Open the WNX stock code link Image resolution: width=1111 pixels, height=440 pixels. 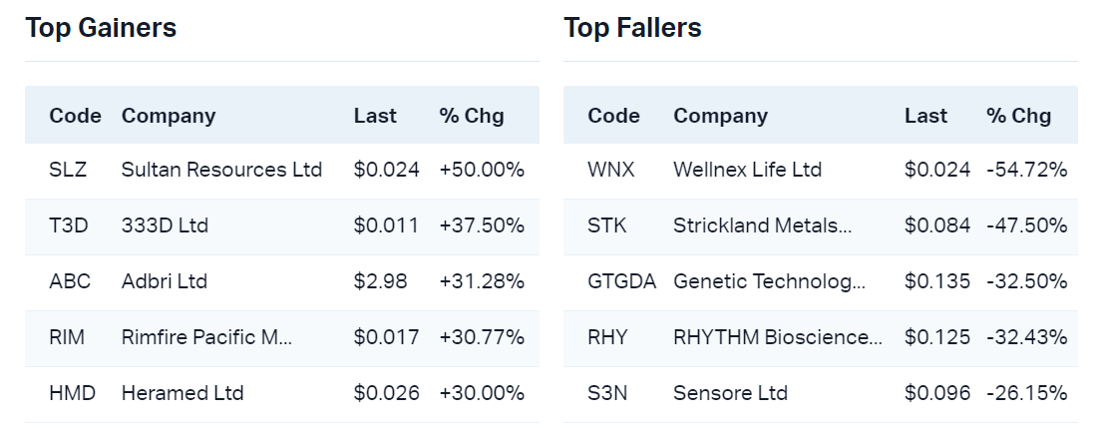610,170
